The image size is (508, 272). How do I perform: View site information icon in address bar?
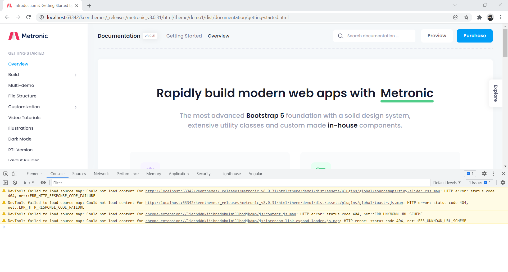click(x=42, y=17)
